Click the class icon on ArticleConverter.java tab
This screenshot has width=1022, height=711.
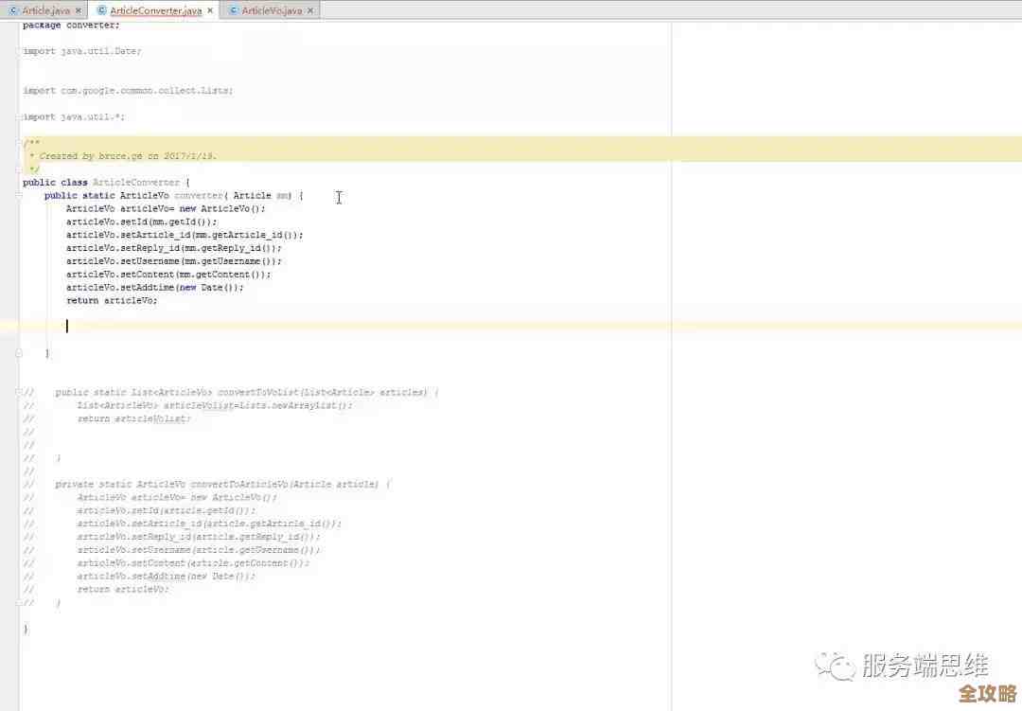101,10
